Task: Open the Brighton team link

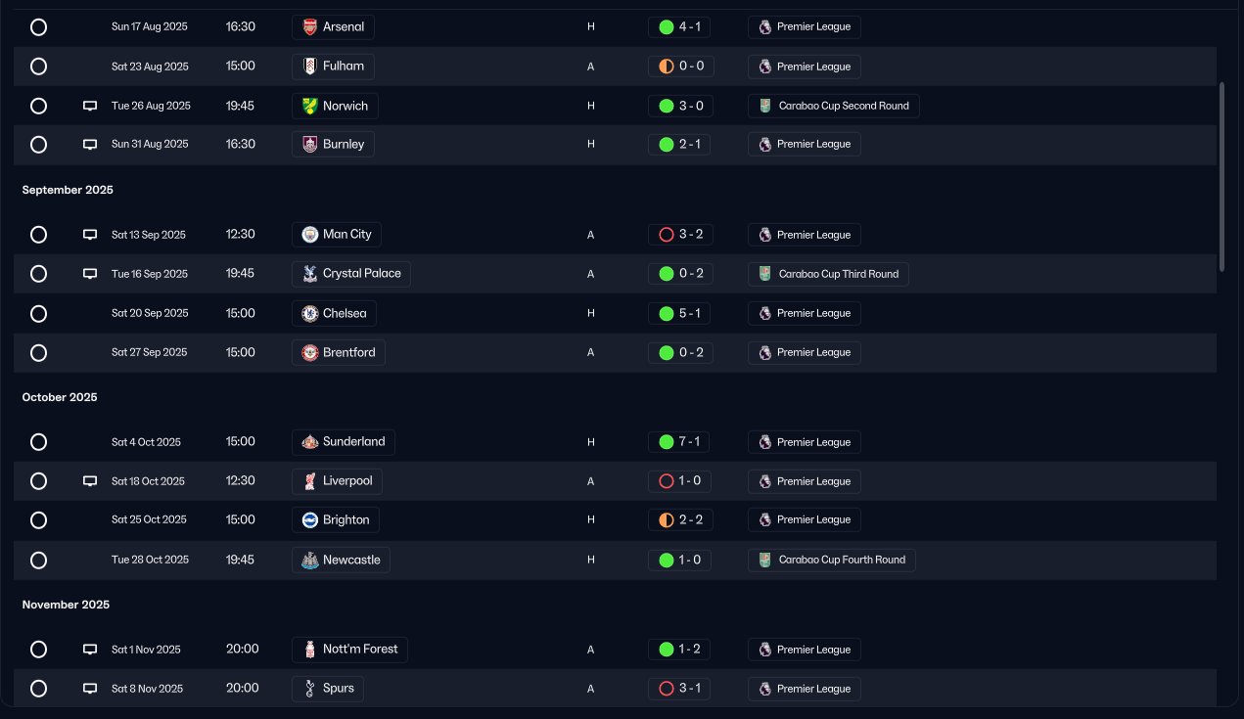Action: point(336,519)
